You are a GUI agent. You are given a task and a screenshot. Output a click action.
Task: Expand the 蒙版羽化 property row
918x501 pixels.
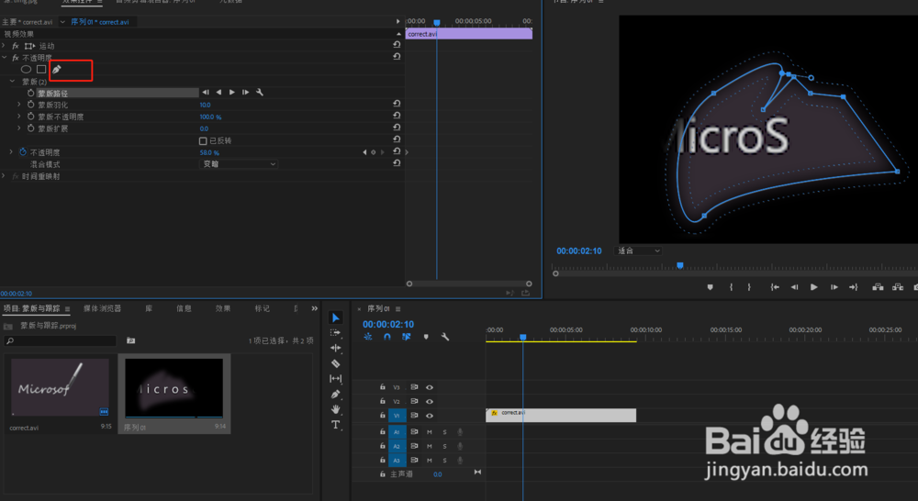coord(18,105)
